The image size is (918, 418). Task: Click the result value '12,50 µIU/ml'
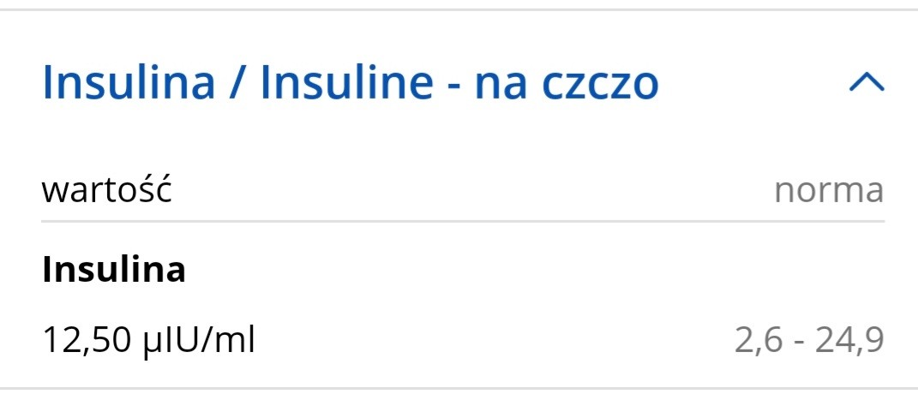[x=148, y=341]
